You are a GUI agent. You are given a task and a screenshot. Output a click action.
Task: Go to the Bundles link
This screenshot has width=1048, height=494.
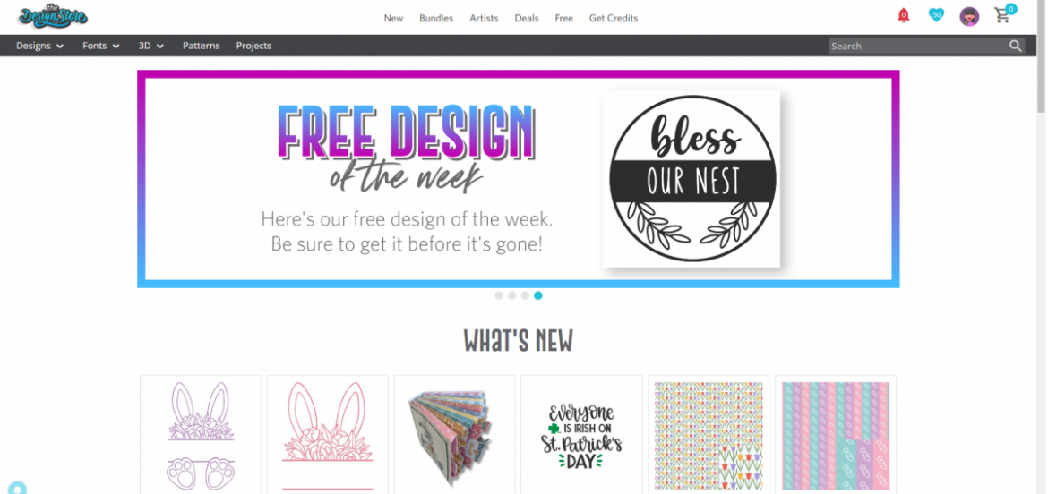(436, 18)
